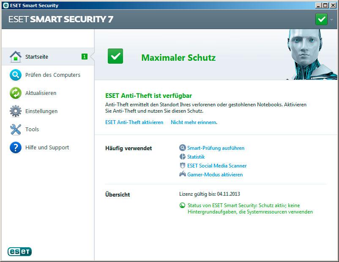Click the green protection status checkmark
The image size is (339, 262).
[x=115, y=56]
